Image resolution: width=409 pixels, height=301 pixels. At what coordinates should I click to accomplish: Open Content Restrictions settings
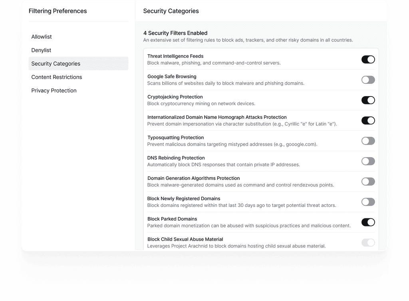coord(57,77)
